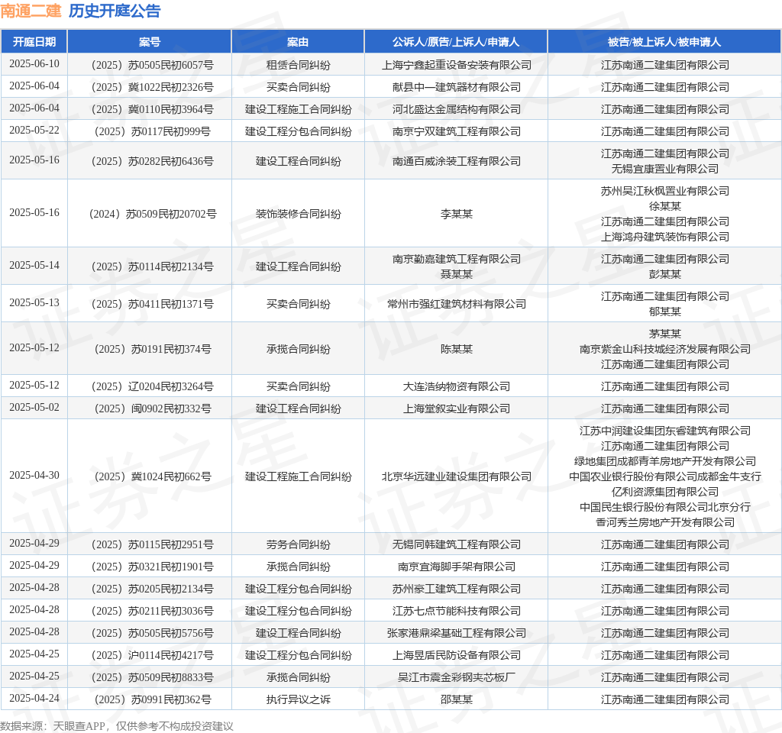Click defendant 中国民生银行股份有限公司北京分行

click(665, 507)
